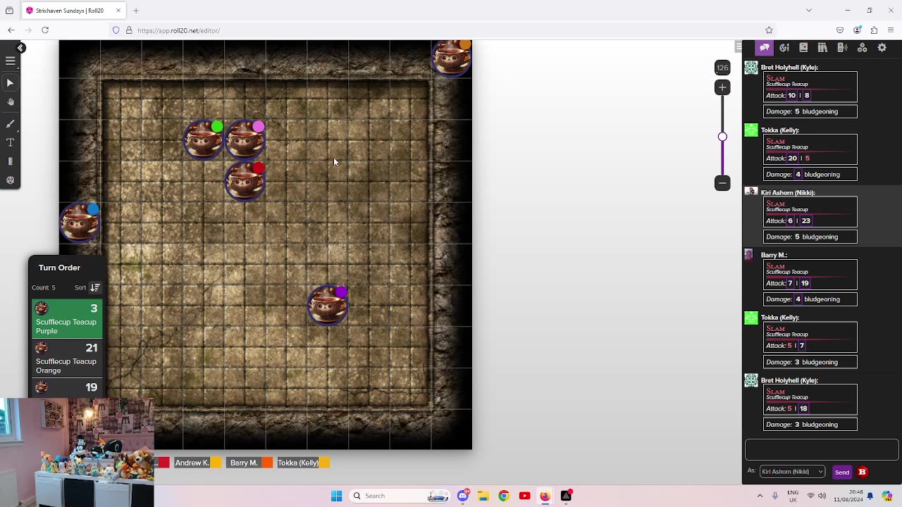
Task: Select Scufflecup Teacup Purple turn entry
Action: click(x=67, y=319)
